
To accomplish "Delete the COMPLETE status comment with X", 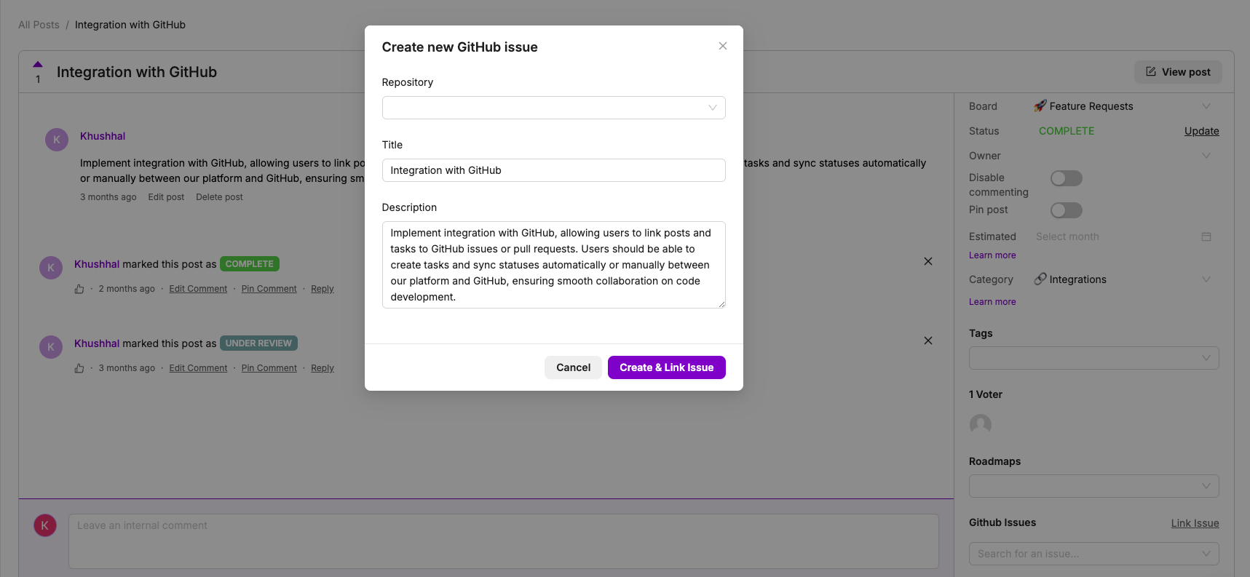I will pyautogui.click(x=927, y=261).
